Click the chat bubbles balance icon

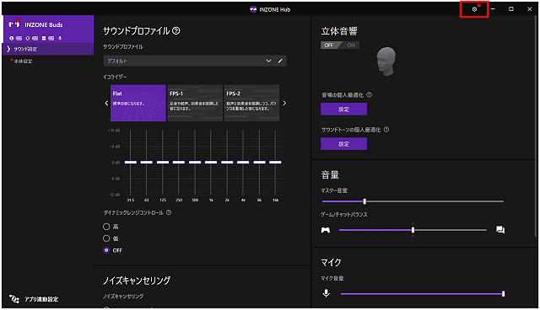pos(500,230)
